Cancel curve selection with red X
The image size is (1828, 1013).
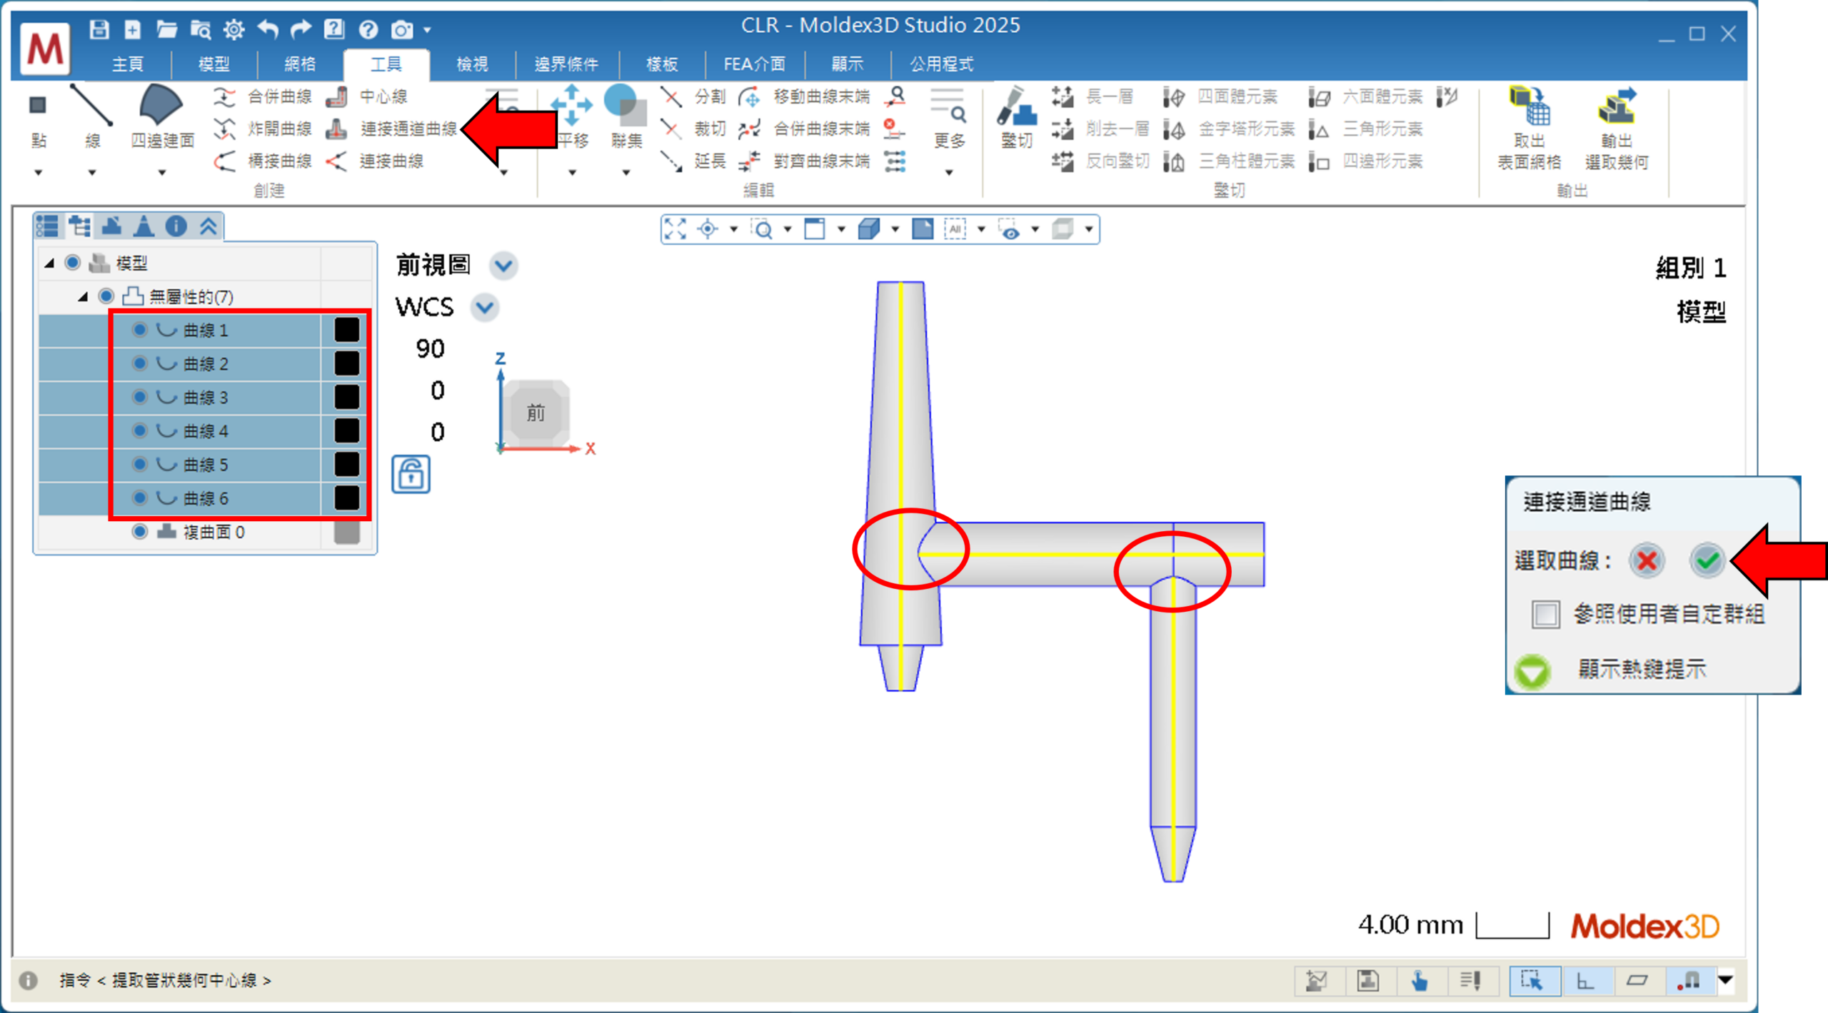click(1647, 560)
